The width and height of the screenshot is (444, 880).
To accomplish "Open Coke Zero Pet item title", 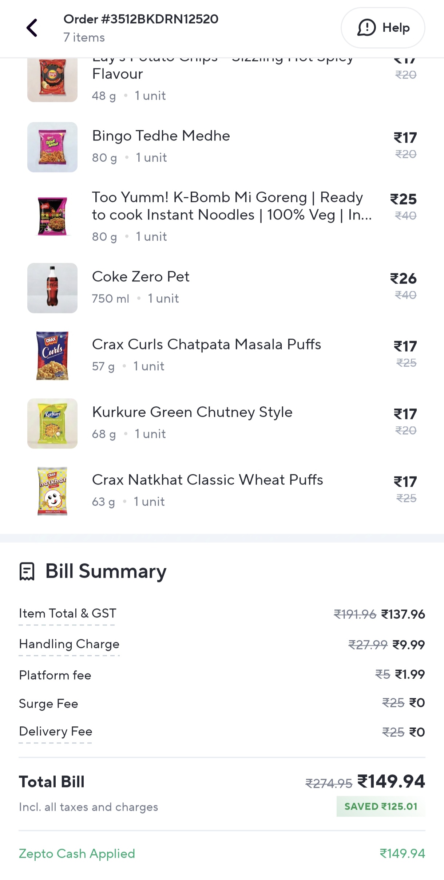I will (x=140, y=277).
